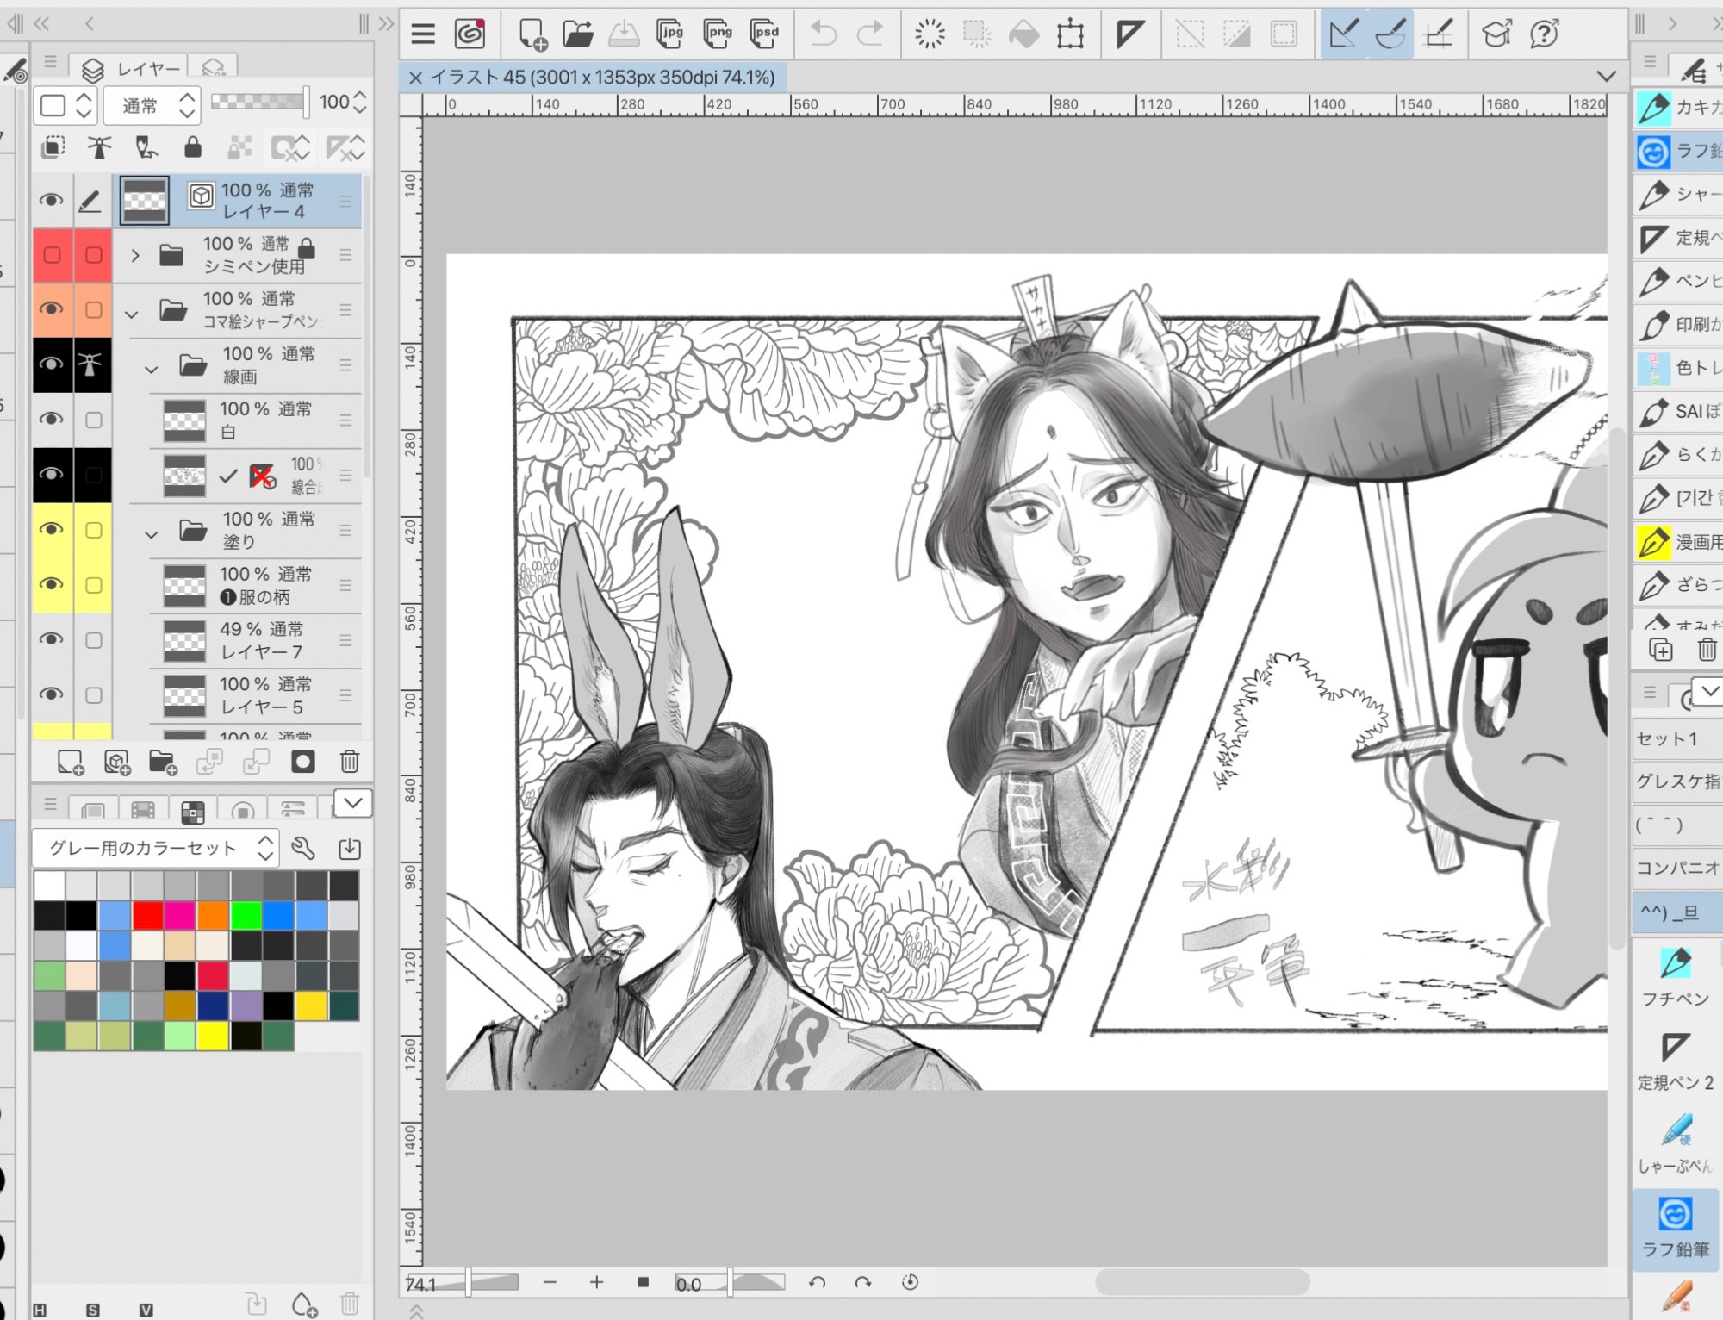Zoom out with minus button
The width and height of the screenshot is (1723, 1320).
click(x=550, y=1283)
